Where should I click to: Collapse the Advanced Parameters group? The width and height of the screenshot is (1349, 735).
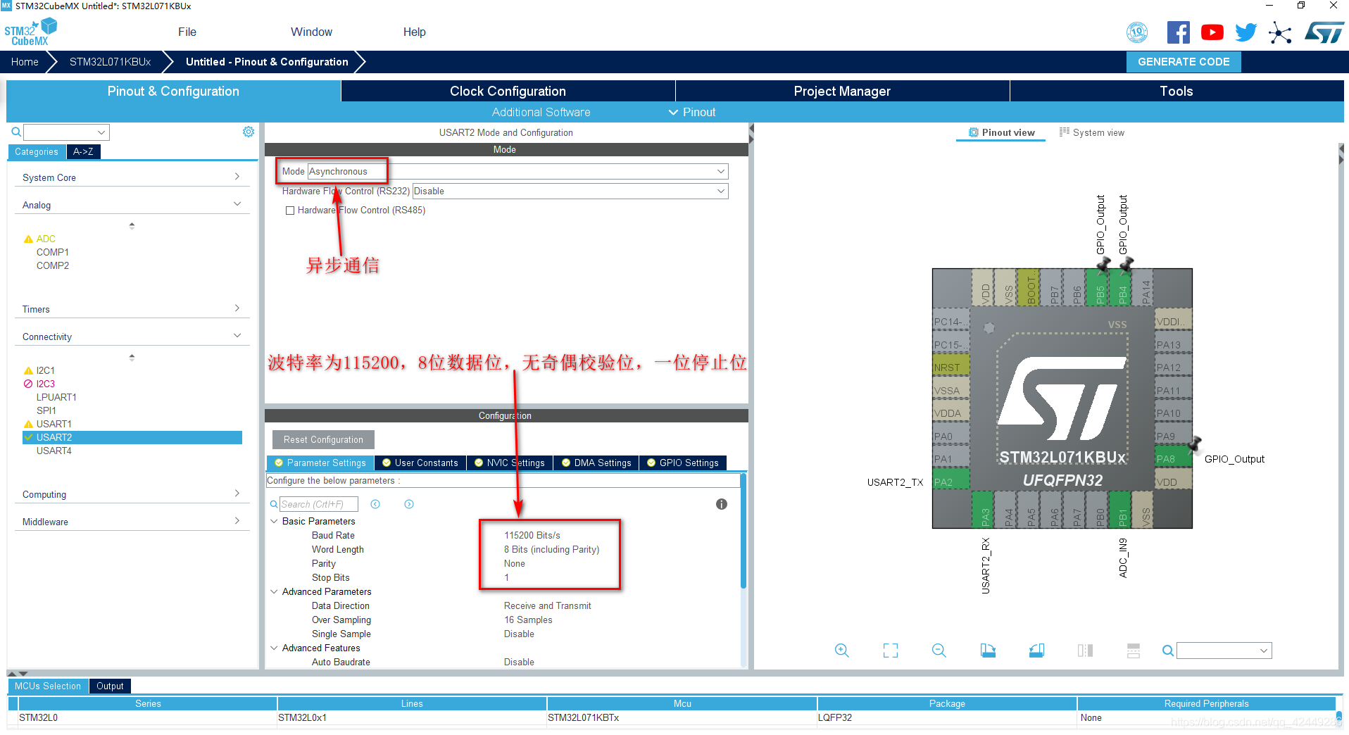[x=274, y=591]
